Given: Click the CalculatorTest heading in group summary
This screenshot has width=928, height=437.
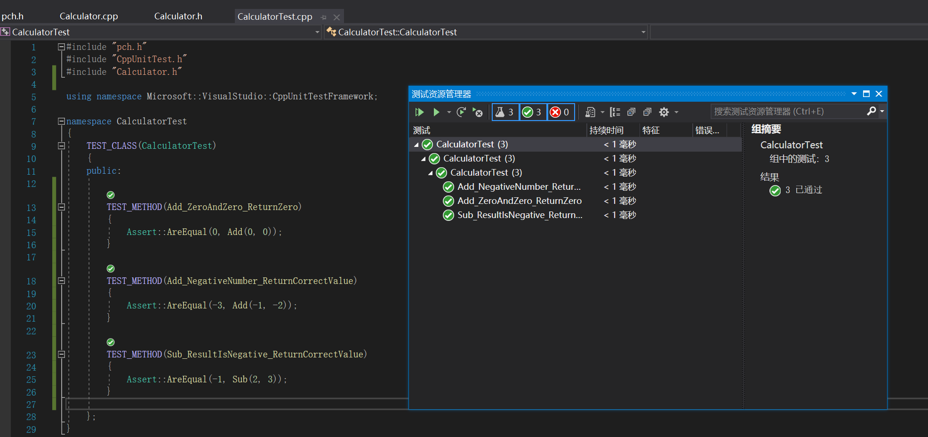Looking at the screenshot, I should tap(792, 145).
